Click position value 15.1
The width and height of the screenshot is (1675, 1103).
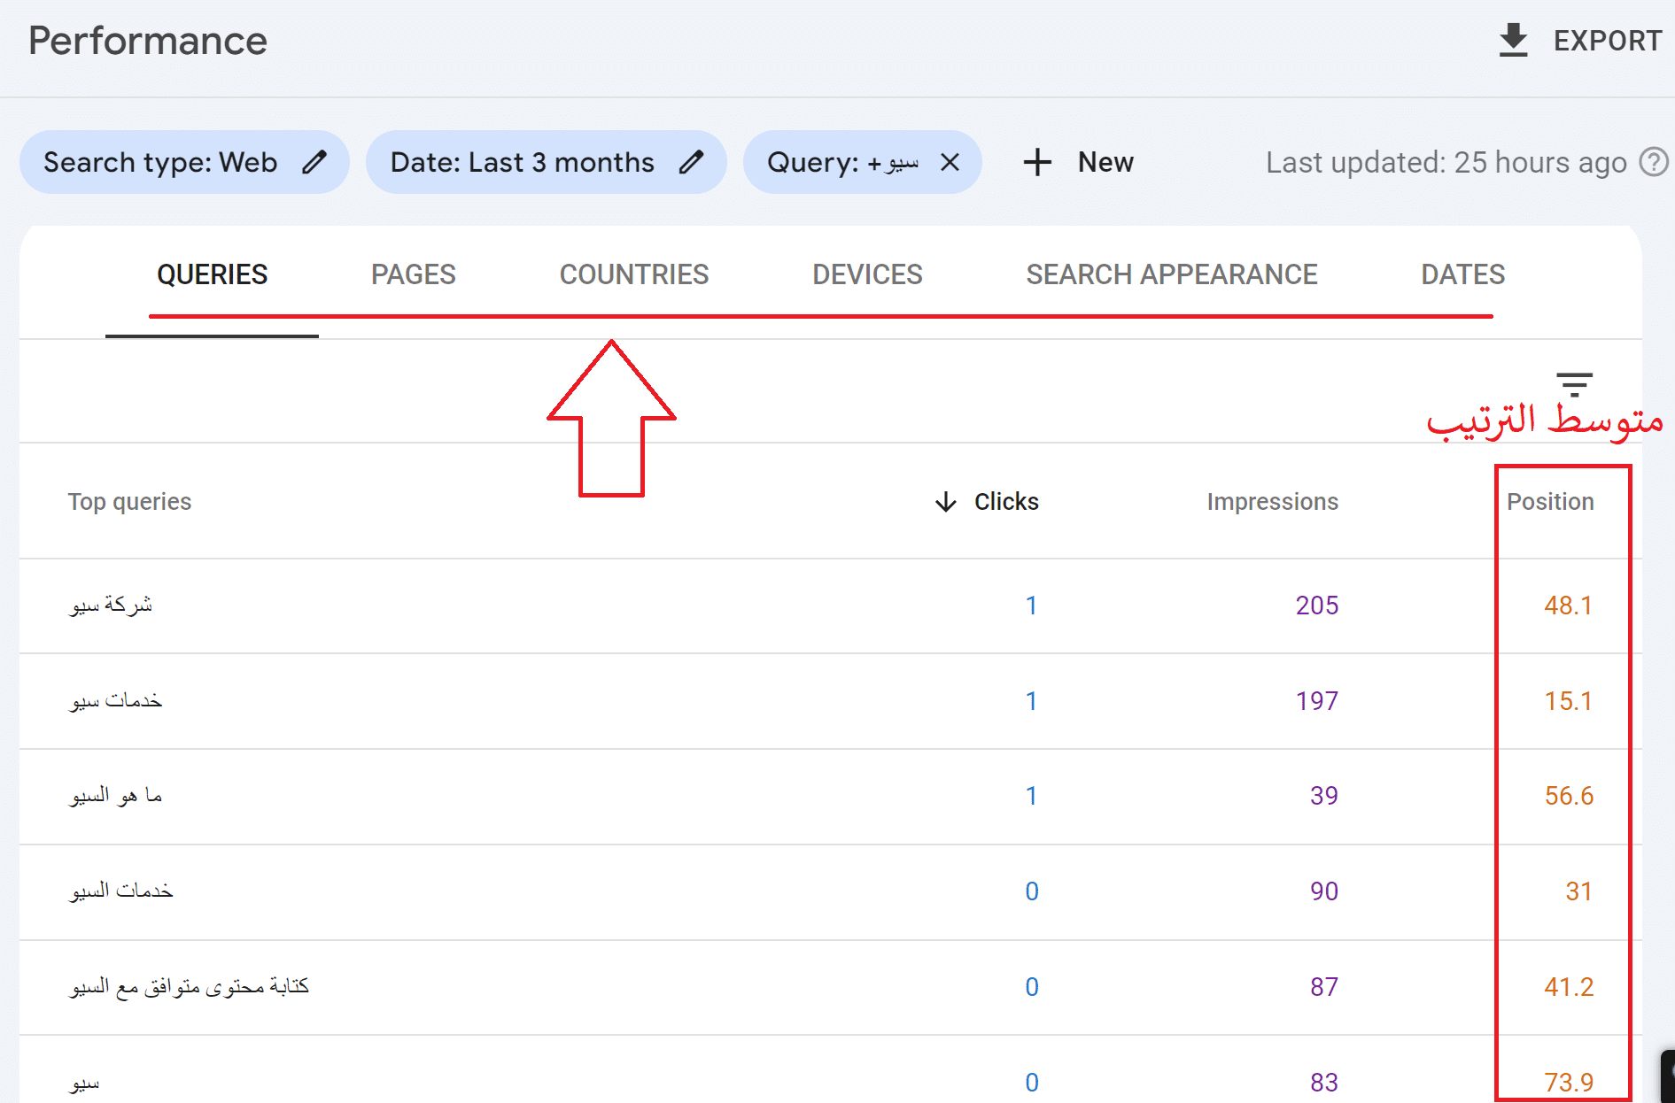(1568, 700)
